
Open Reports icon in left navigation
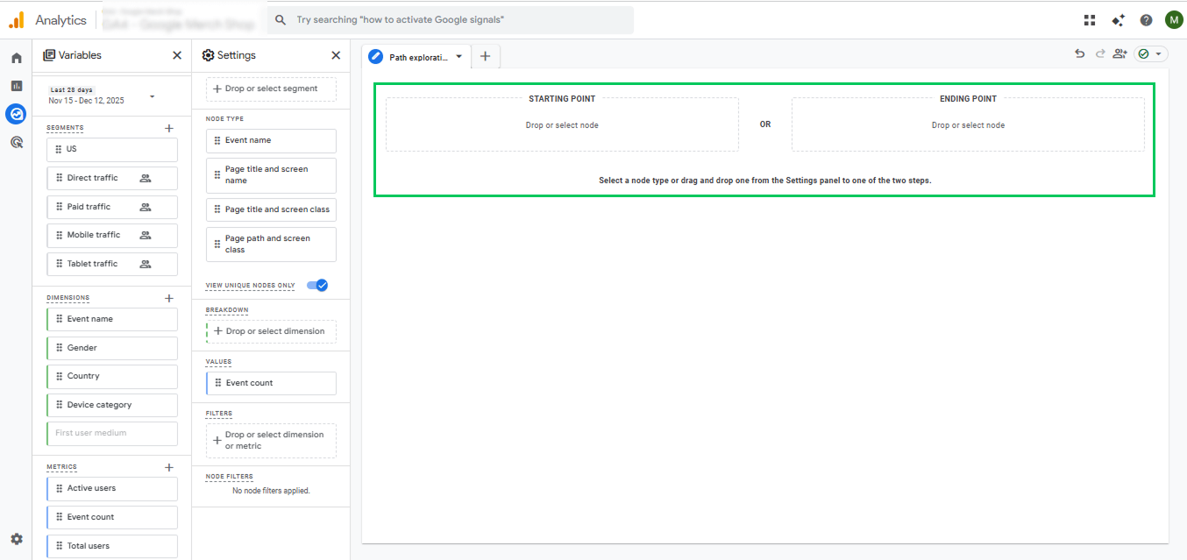[x=16, y=86]
